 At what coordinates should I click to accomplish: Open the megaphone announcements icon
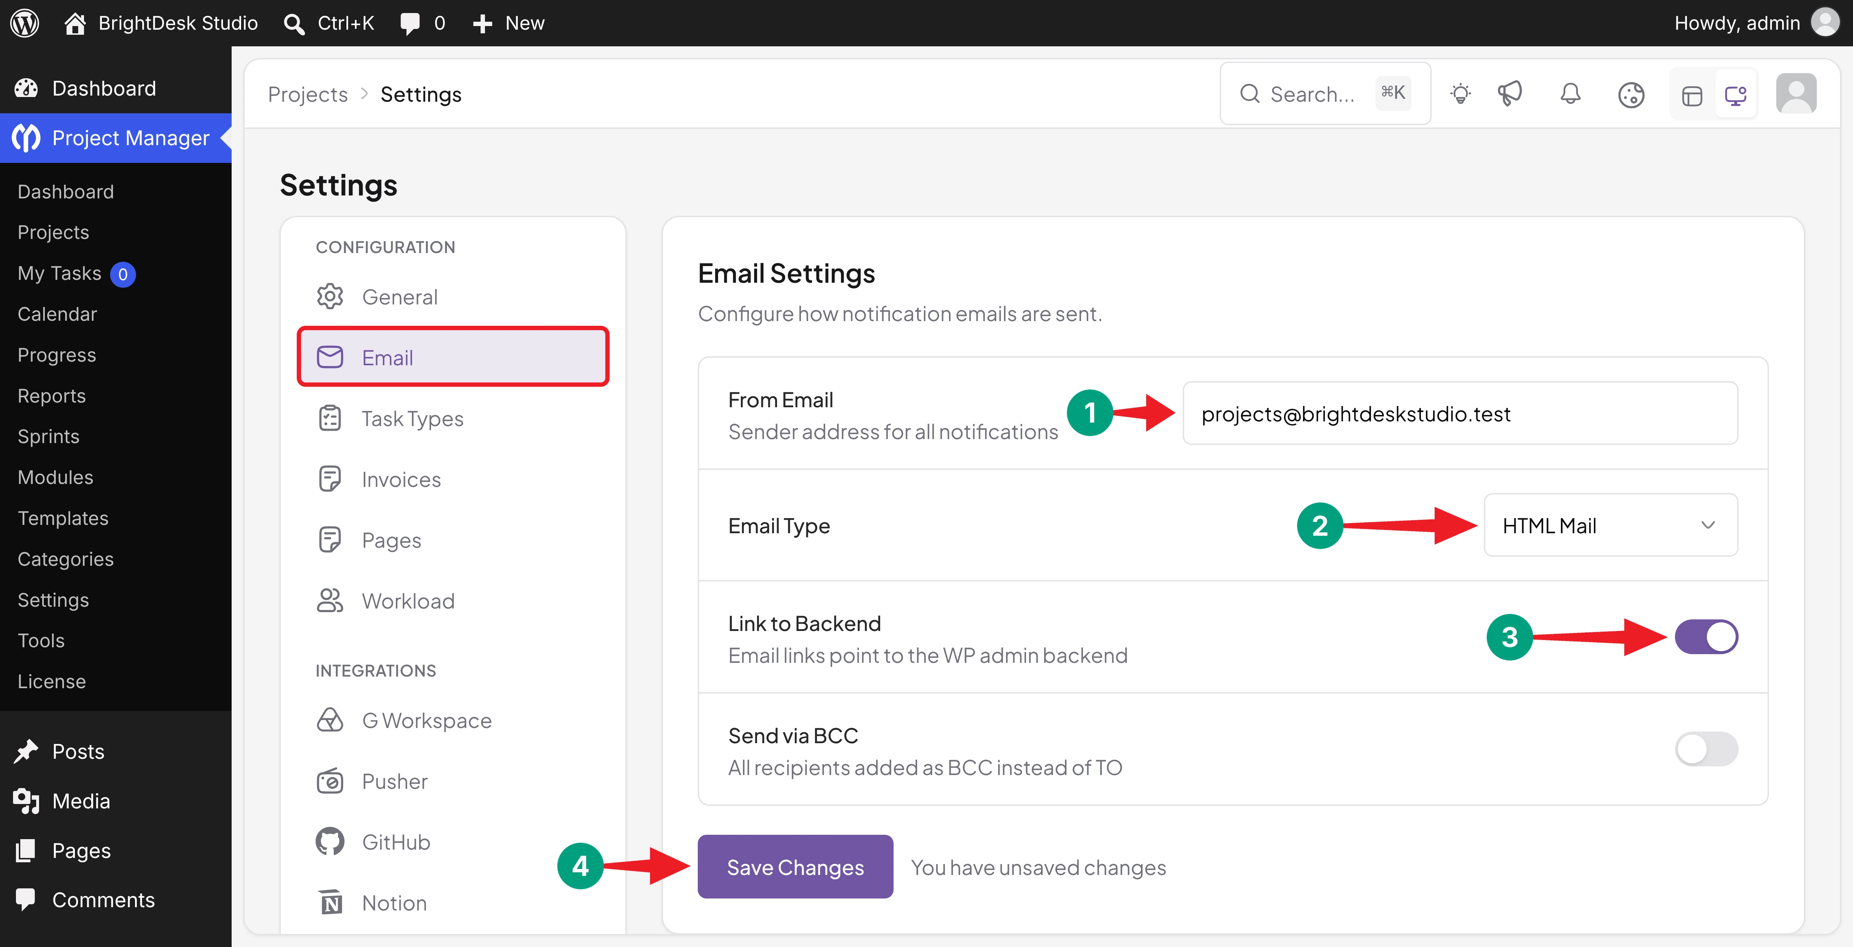tap(1510, 94)
